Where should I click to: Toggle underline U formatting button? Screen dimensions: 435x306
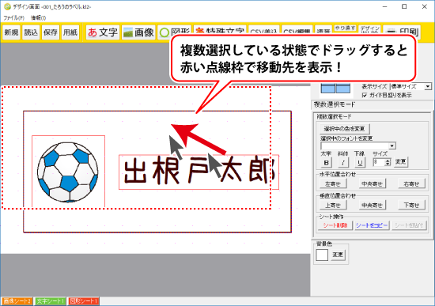(360, 162)
